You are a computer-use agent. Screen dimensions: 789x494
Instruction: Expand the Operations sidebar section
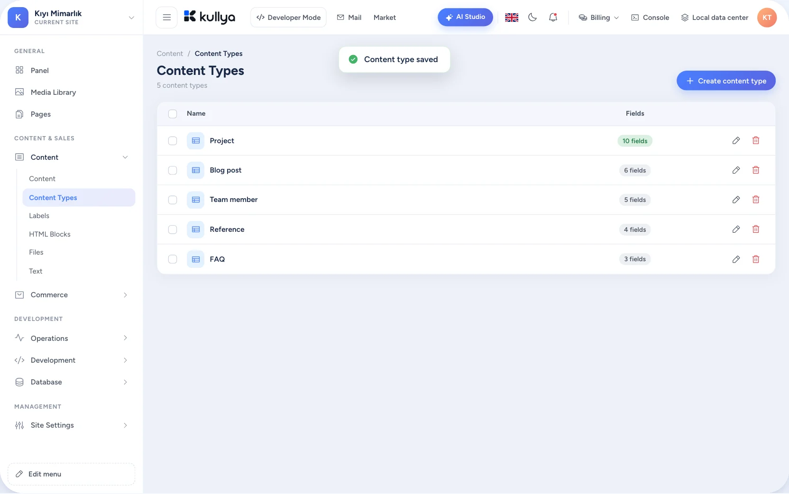click(x=72, y=338)
